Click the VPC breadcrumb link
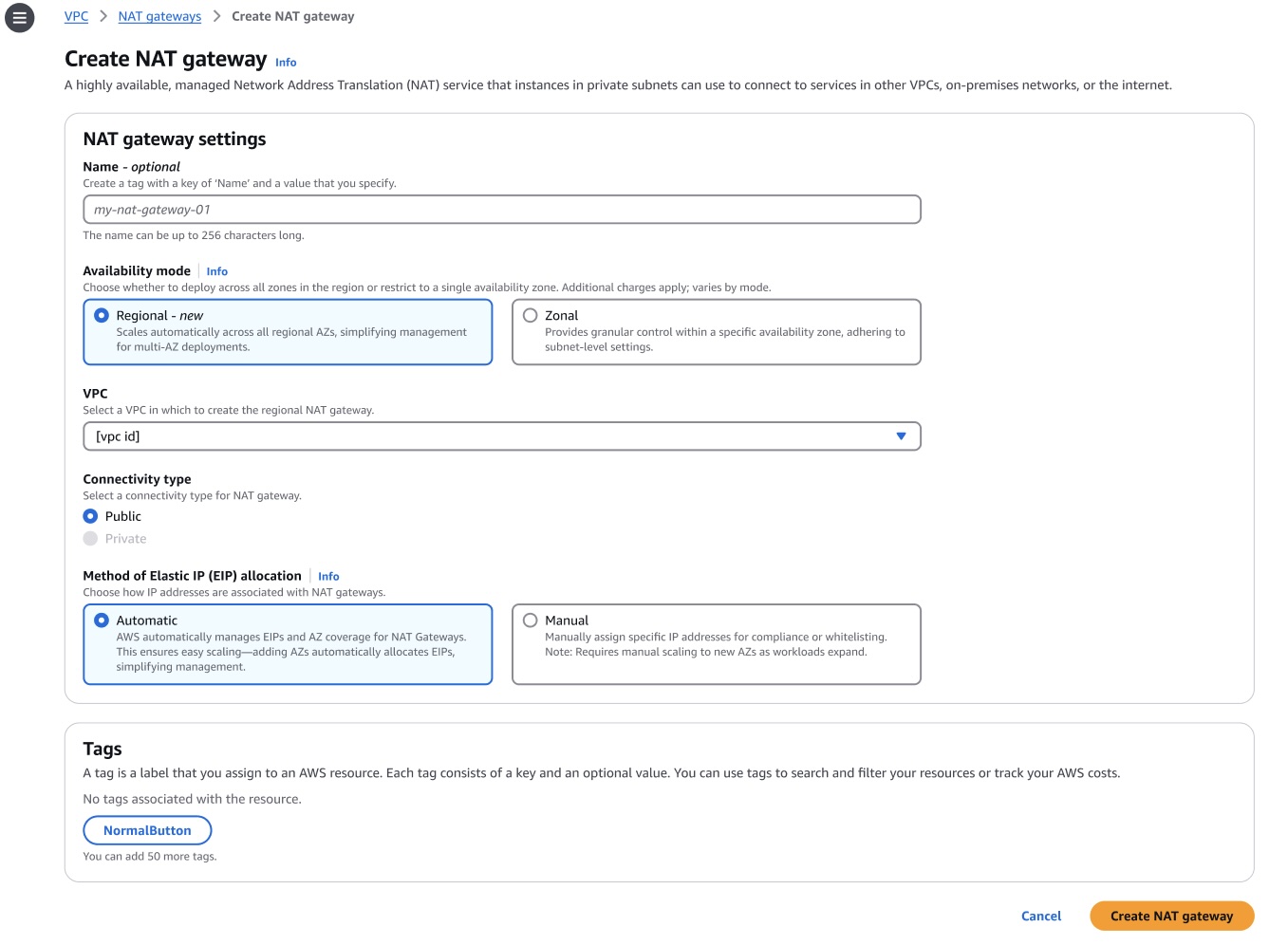The image size is (1269, 945). 76,16
